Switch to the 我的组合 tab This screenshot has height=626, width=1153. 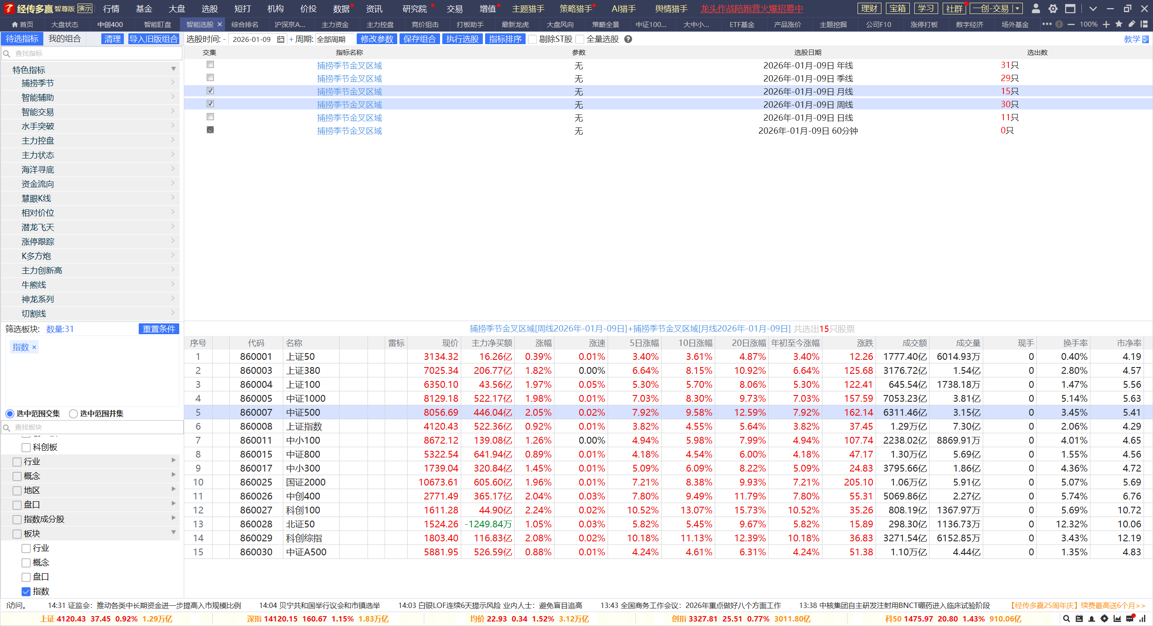tap(64, 39)
